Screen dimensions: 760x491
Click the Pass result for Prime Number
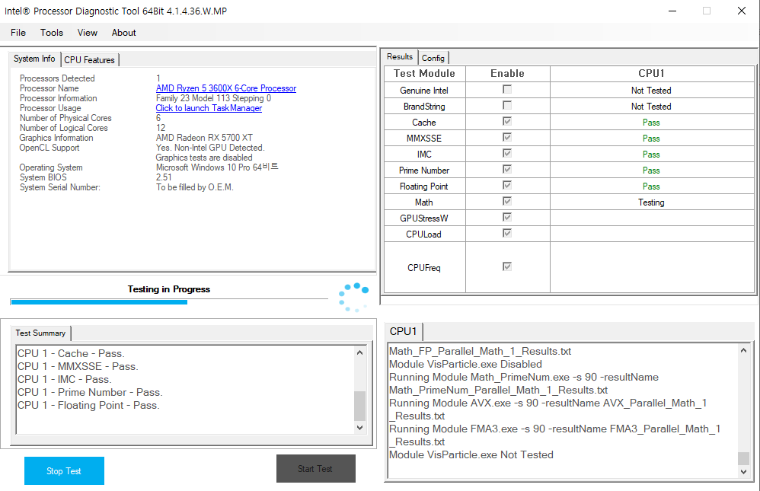click(651, 171)
